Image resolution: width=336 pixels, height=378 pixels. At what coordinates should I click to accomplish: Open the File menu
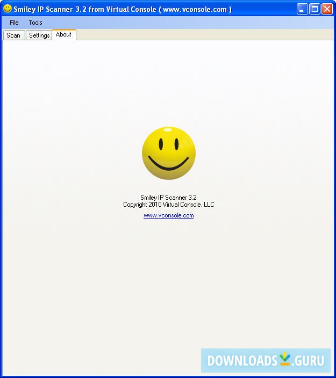(14, 23)
